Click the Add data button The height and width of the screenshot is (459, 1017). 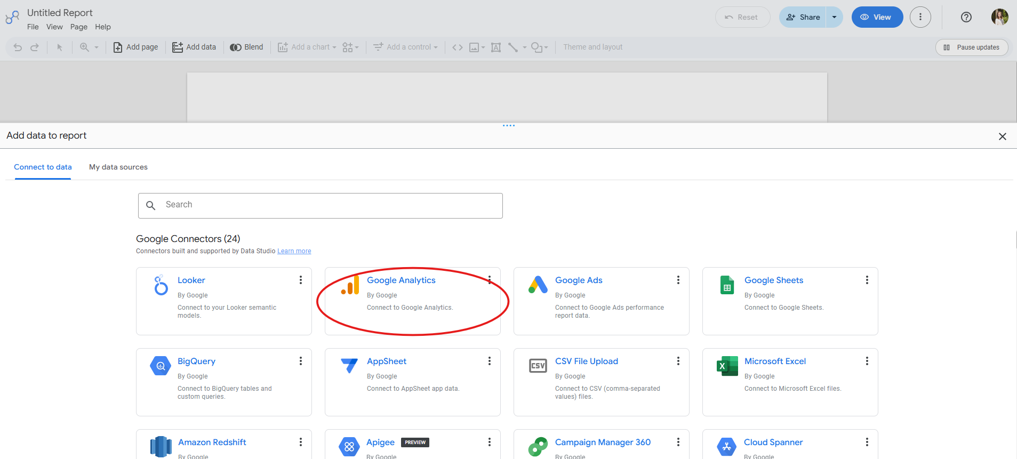(x=194, y=47)
